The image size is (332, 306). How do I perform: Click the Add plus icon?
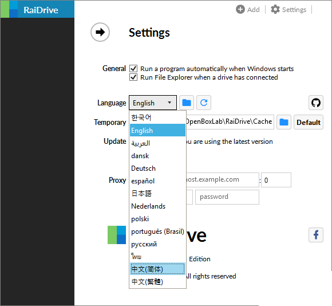[x=240, y=9]
